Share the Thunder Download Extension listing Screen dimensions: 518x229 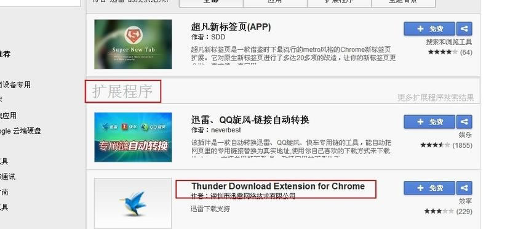point(464,188)
